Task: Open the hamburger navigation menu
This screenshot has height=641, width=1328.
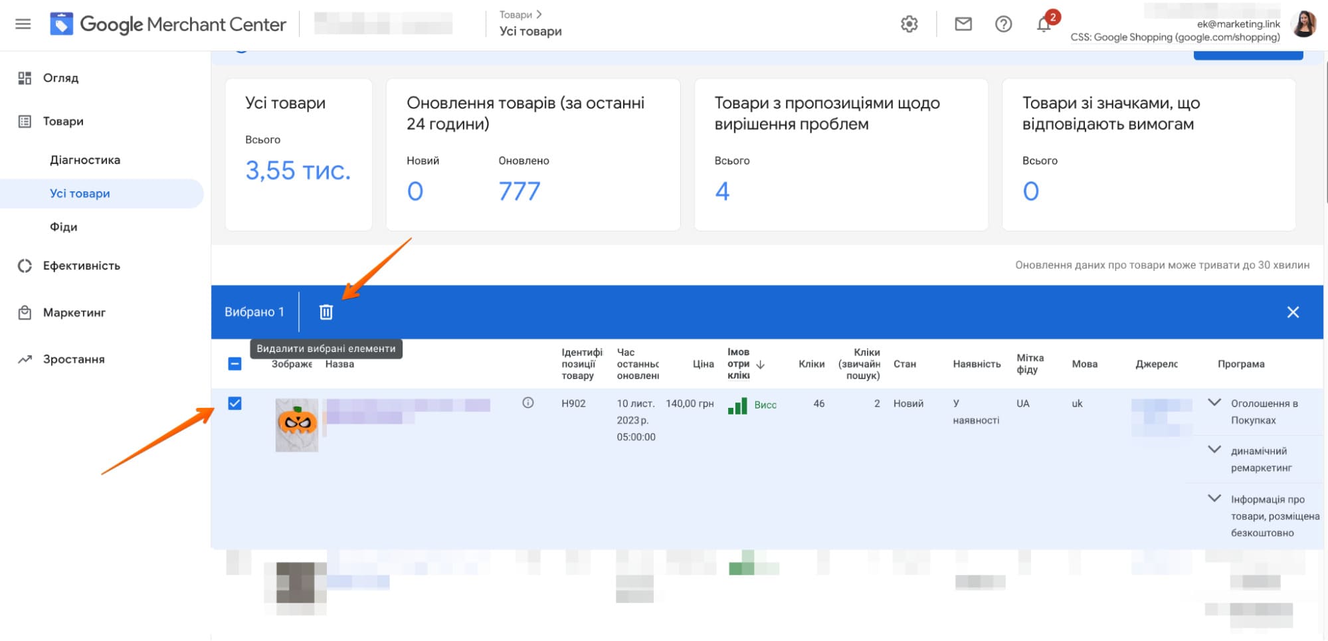Action: tap(23, 23)
